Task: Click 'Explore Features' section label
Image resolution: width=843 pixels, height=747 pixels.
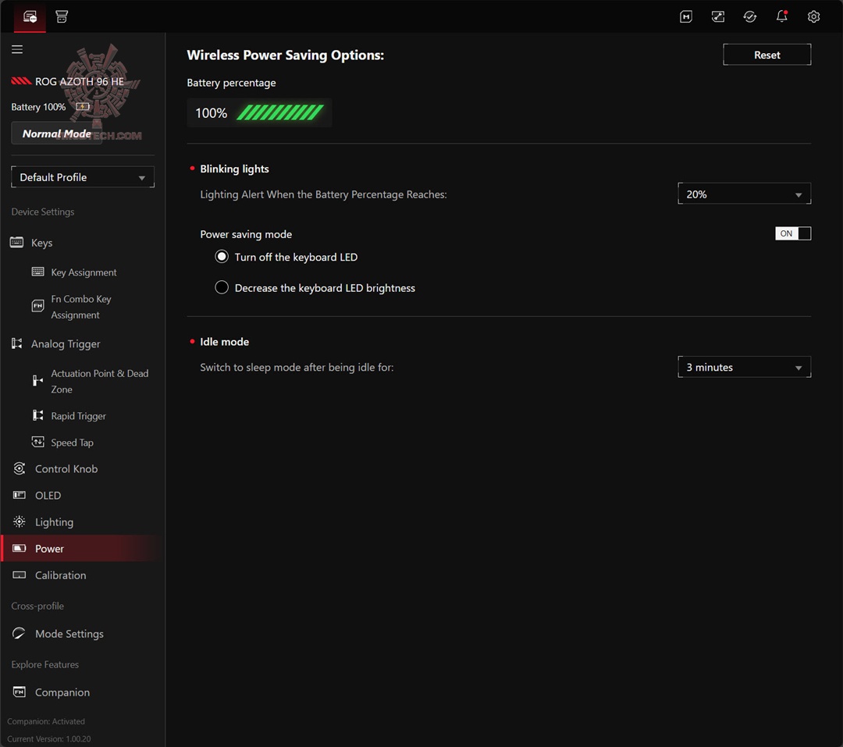Action: [44, 665]
